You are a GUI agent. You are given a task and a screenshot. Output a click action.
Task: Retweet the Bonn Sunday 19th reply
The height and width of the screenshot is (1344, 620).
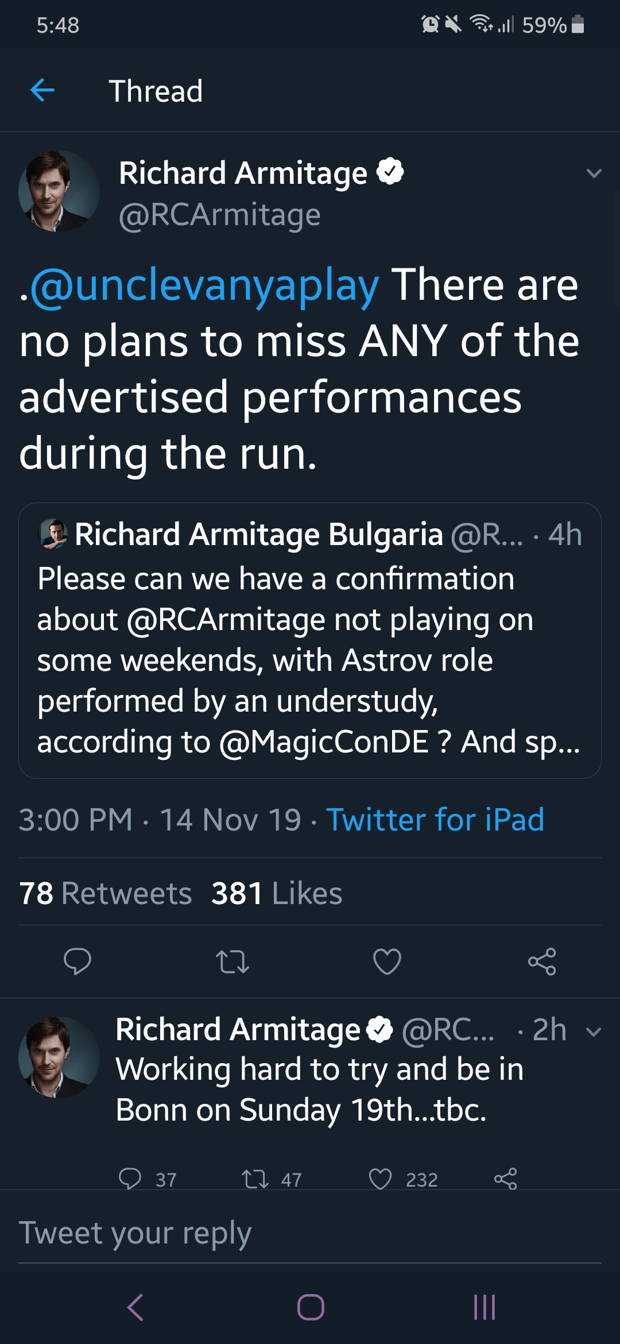click(x=255, y=1179)
